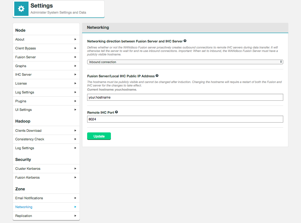Click arrow beside Consistency Check row
Image resolution: width=301 pixels, height=223 pixels.
75,139
